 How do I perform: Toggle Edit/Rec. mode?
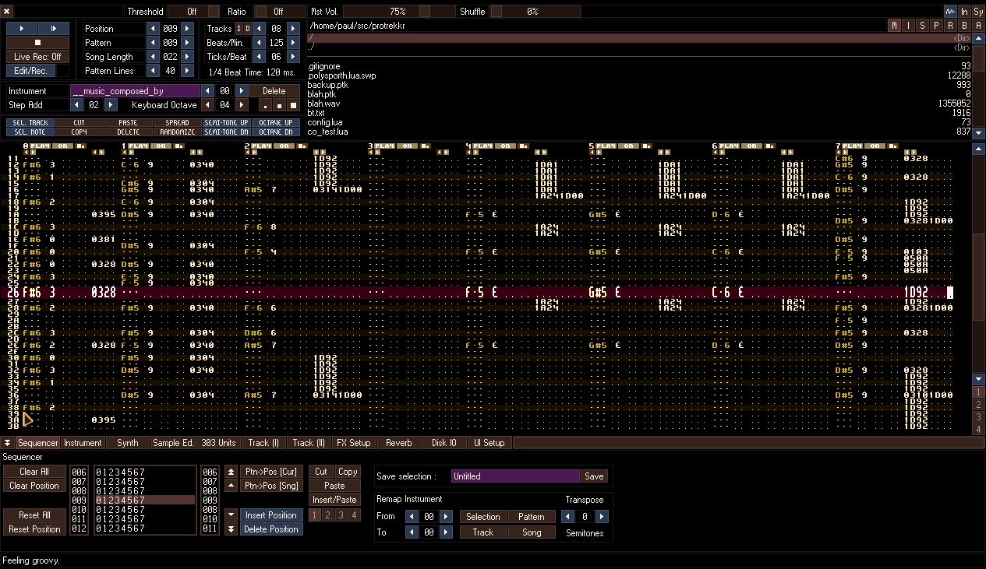pyautogui.click(x=31, y=71)
